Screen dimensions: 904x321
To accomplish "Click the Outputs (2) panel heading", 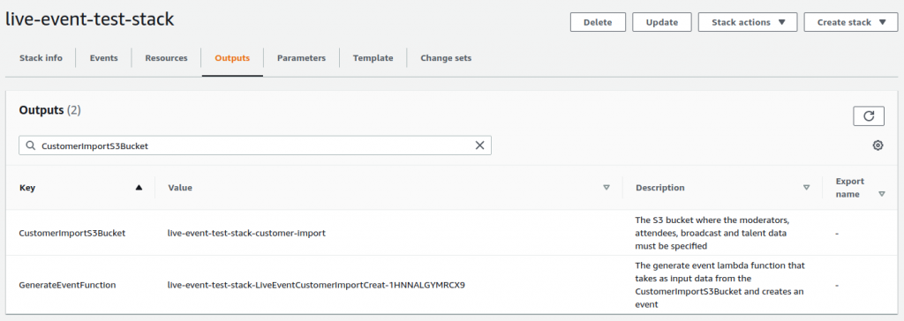I will [x=49, y=110].
